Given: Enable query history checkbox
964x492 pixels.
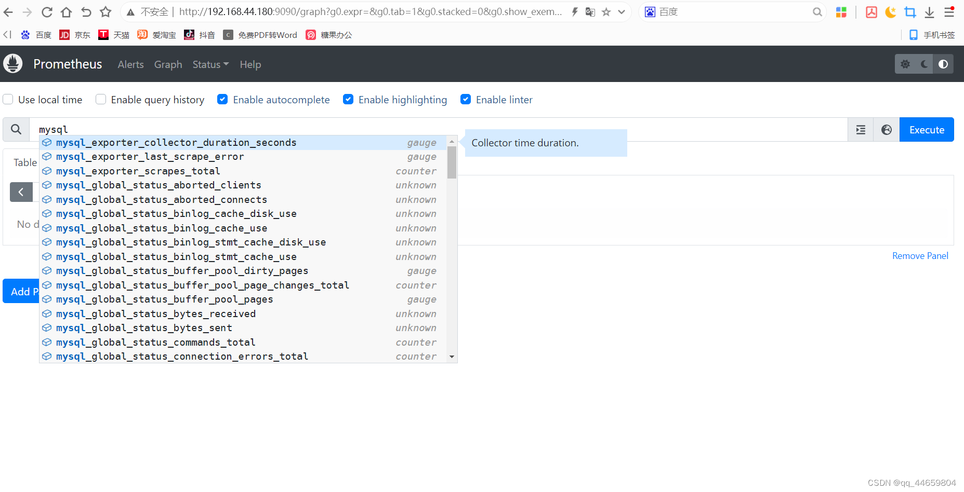Looking at the screenshot, I should point(101,99).
